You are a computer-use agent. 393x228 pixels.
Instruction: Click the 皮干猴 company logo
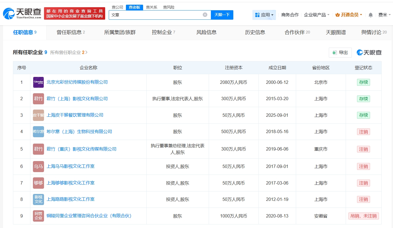pos(38,115)
